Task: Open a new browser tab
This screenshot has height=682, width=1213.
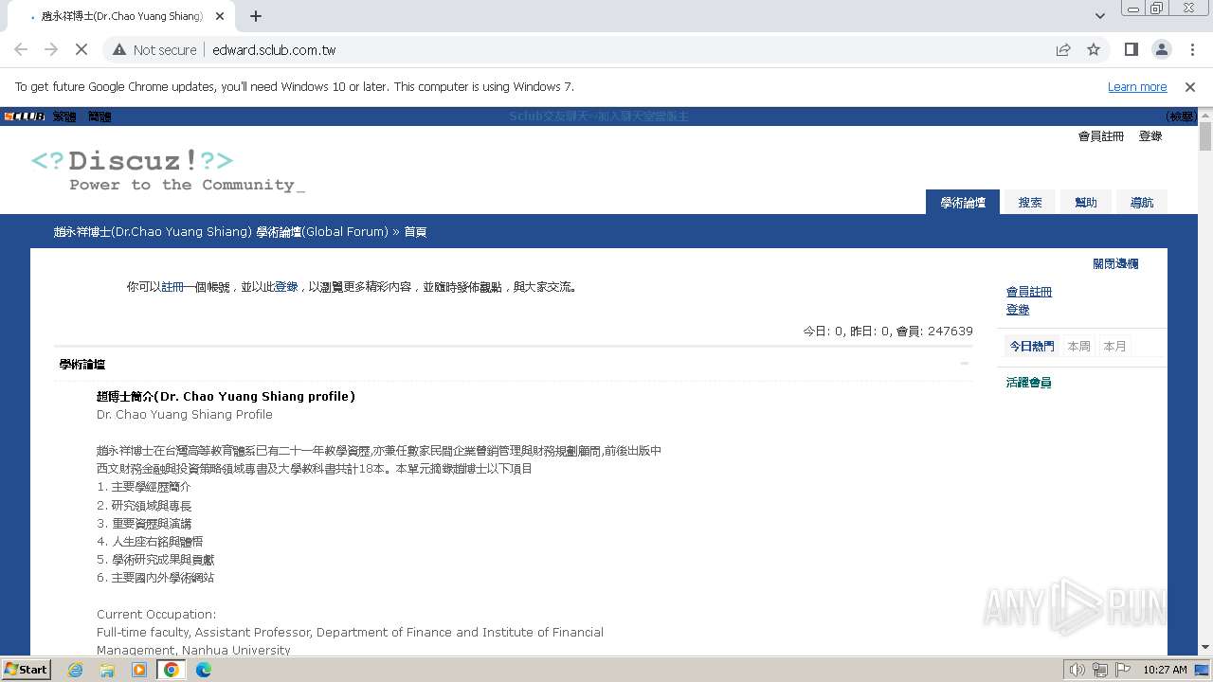Action: (x=256, y=16)
